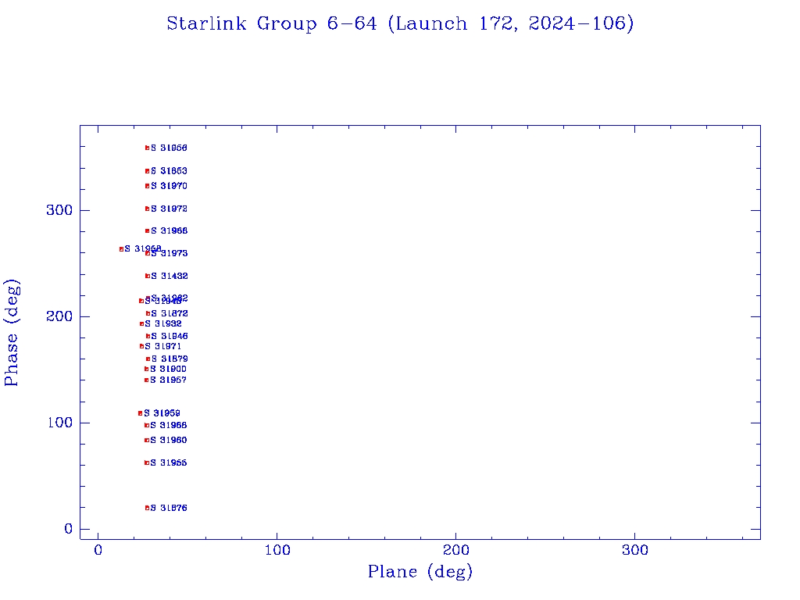Click the Starlink Group 6-64 chart title

coord(400,24)
